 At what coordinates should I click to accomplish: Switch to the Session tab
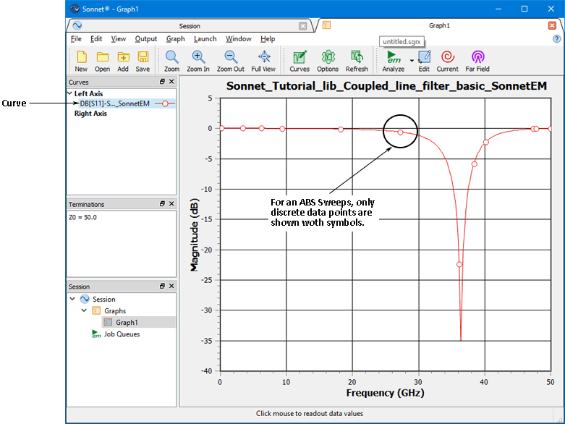tap(189, 26)
